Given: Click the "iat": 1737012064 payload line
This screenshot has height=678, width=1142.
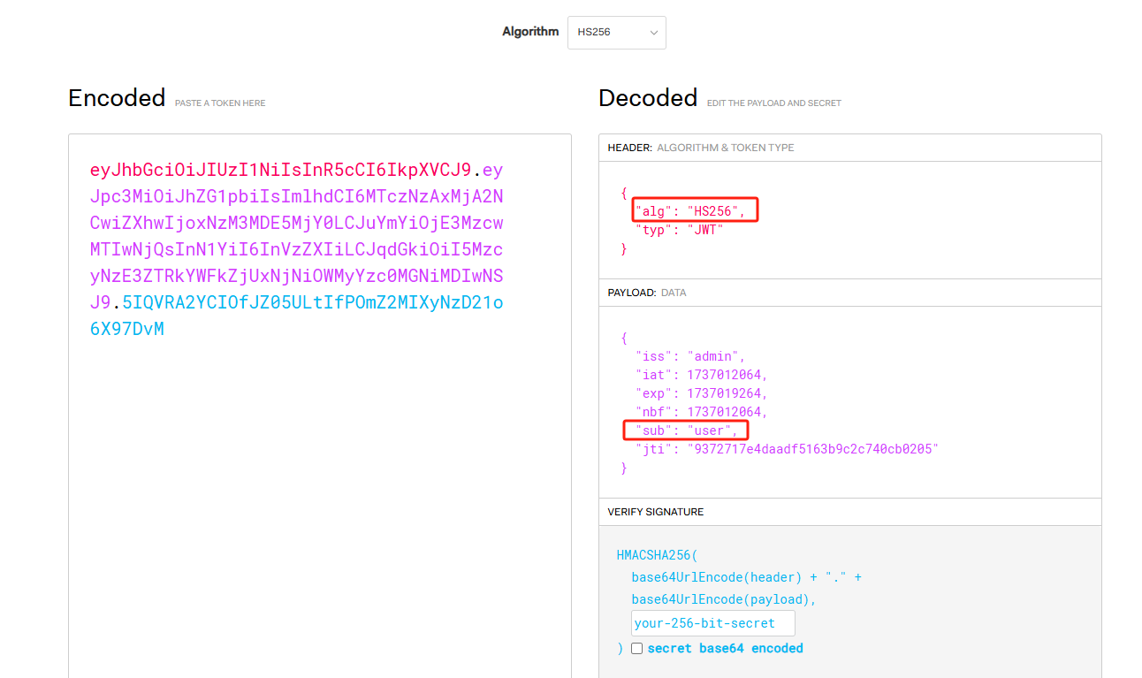Looking at the screenshot, I should pyautogui.click(x=702, y=375).
